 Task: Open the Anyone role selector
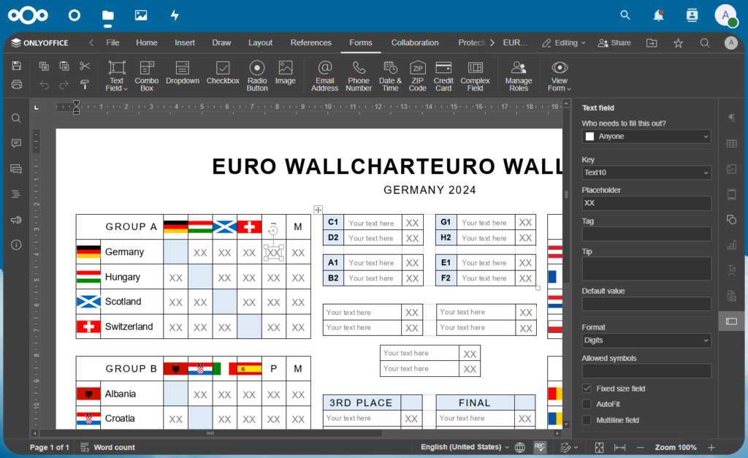click(646, 136)
